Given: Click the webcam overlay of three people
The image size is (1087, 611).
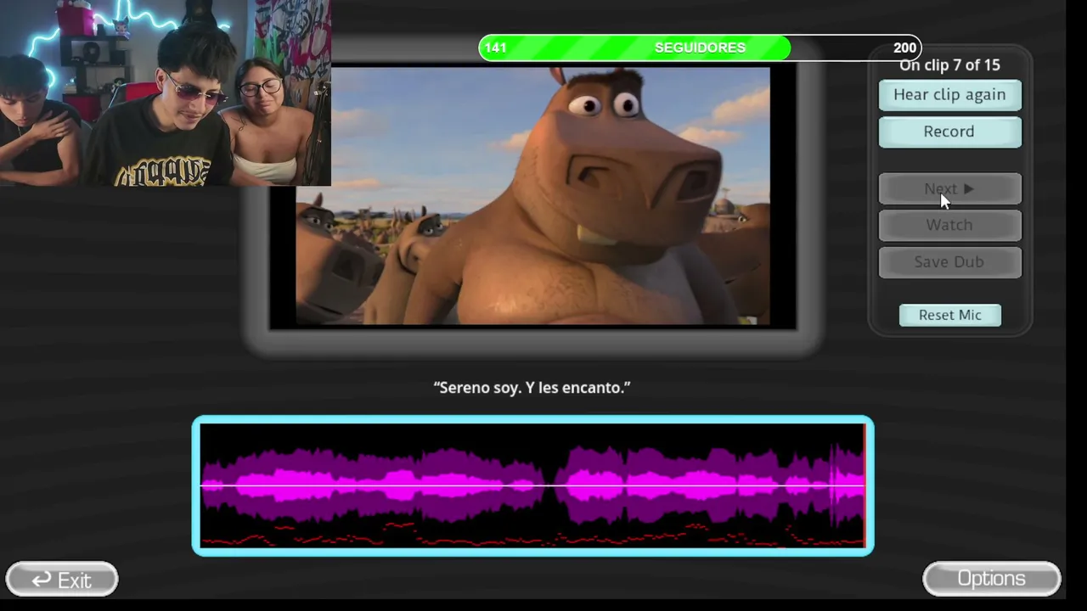Looking at the screenshot, I should pyautogui.click(x=166, y=92).
